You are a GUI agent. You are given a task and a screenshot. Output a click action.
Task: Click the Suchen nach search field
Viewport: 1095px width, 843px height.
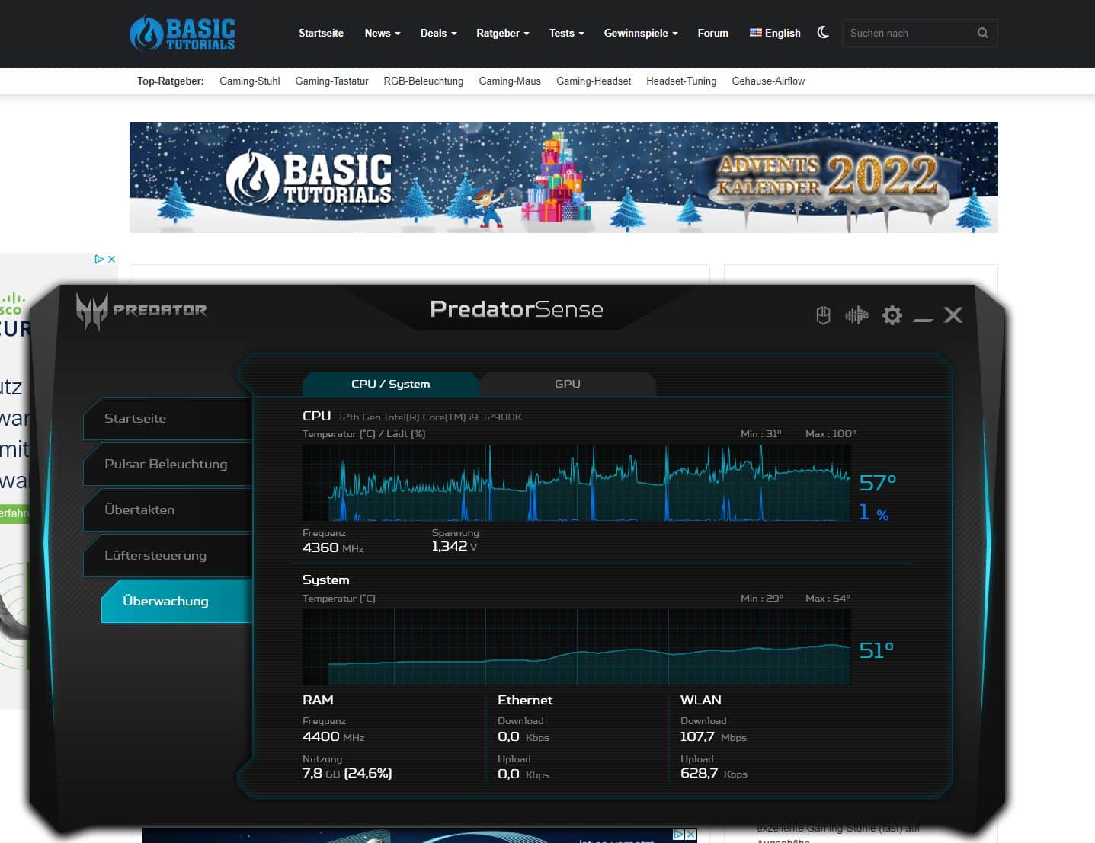(907, 33)
